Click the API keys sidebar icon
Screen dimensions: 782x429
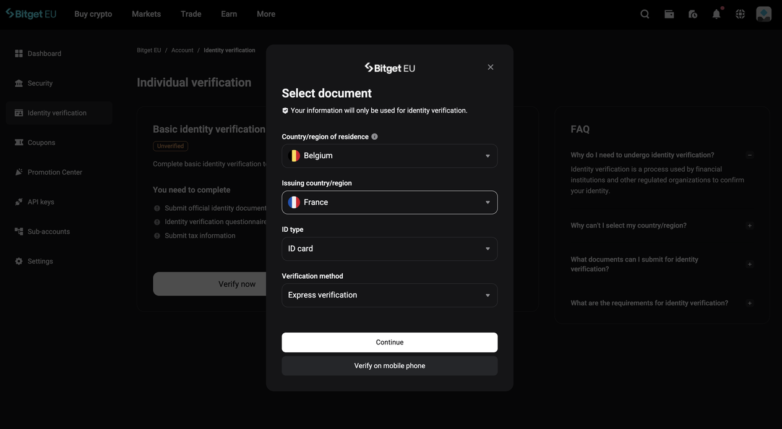click(19, 202)
